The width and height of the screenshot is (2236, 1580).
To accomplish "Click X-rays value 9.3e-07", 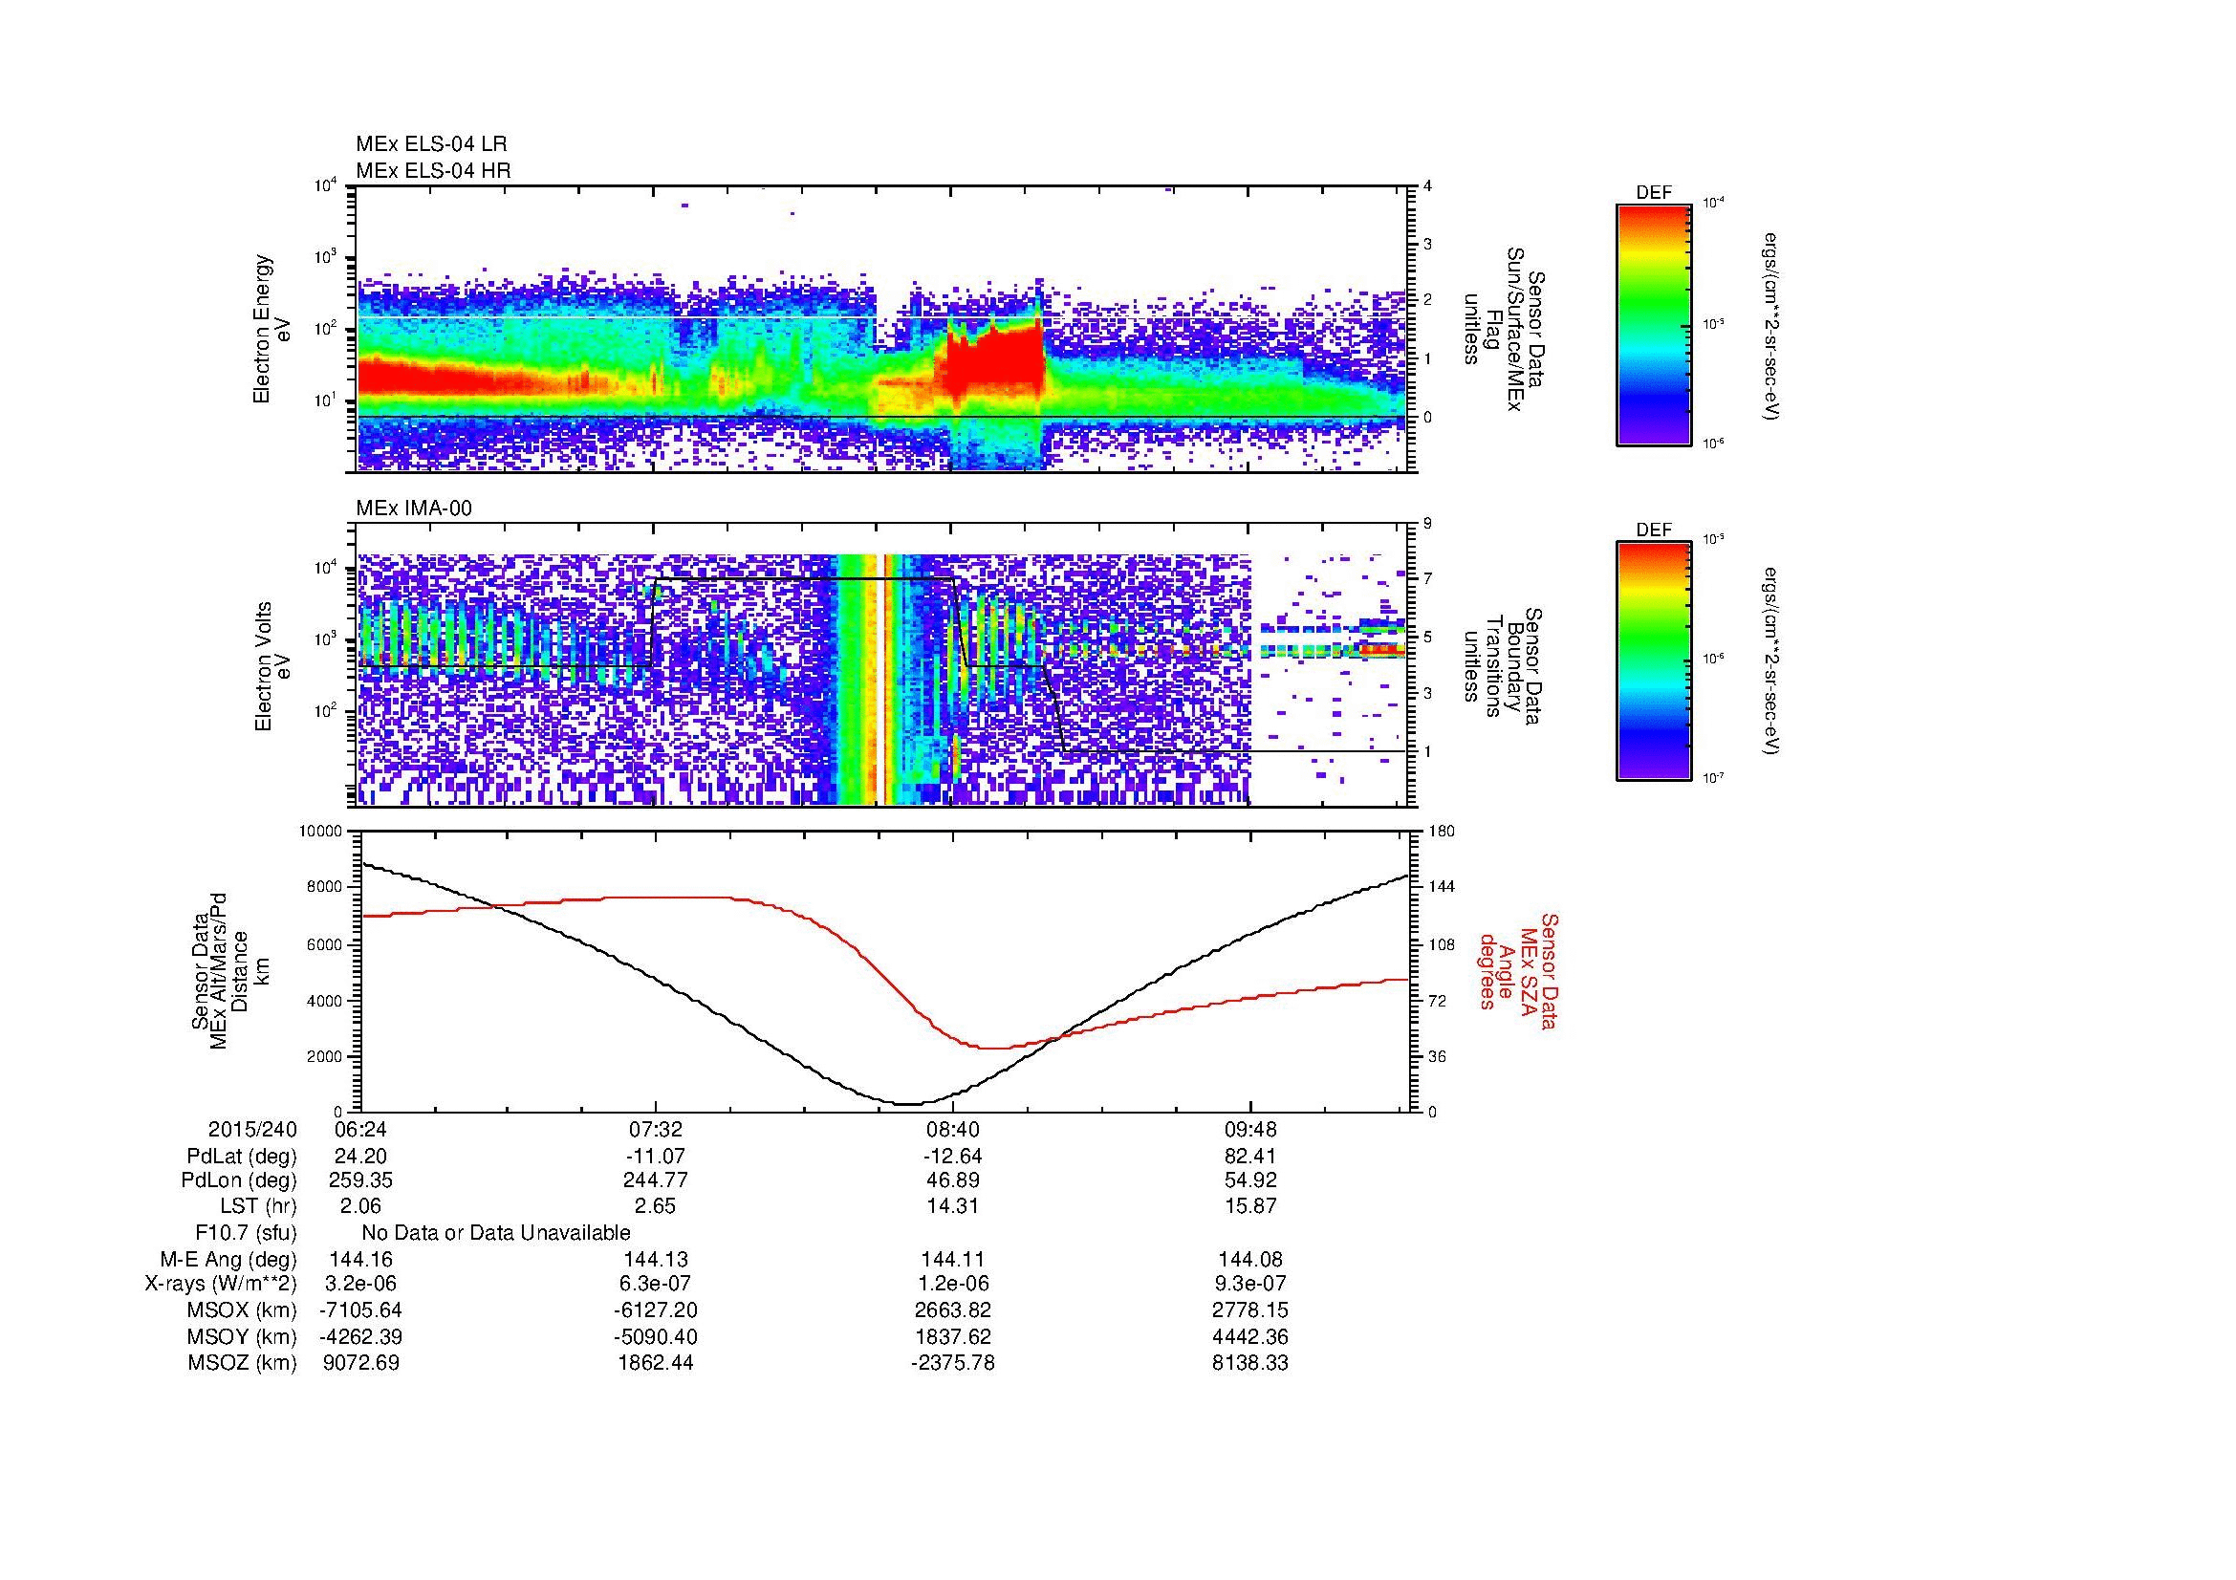I will (x=1249, y=1285).
